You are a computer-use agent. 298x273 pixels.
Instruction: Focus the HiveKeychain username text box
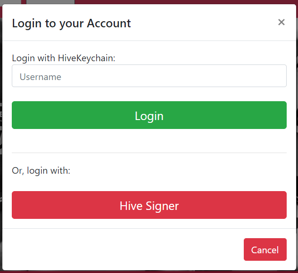click(149, 76)
